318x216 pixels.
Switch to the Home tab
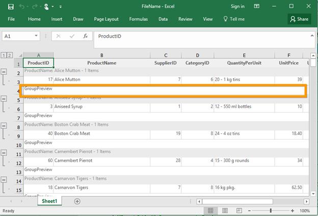point(34,19)
